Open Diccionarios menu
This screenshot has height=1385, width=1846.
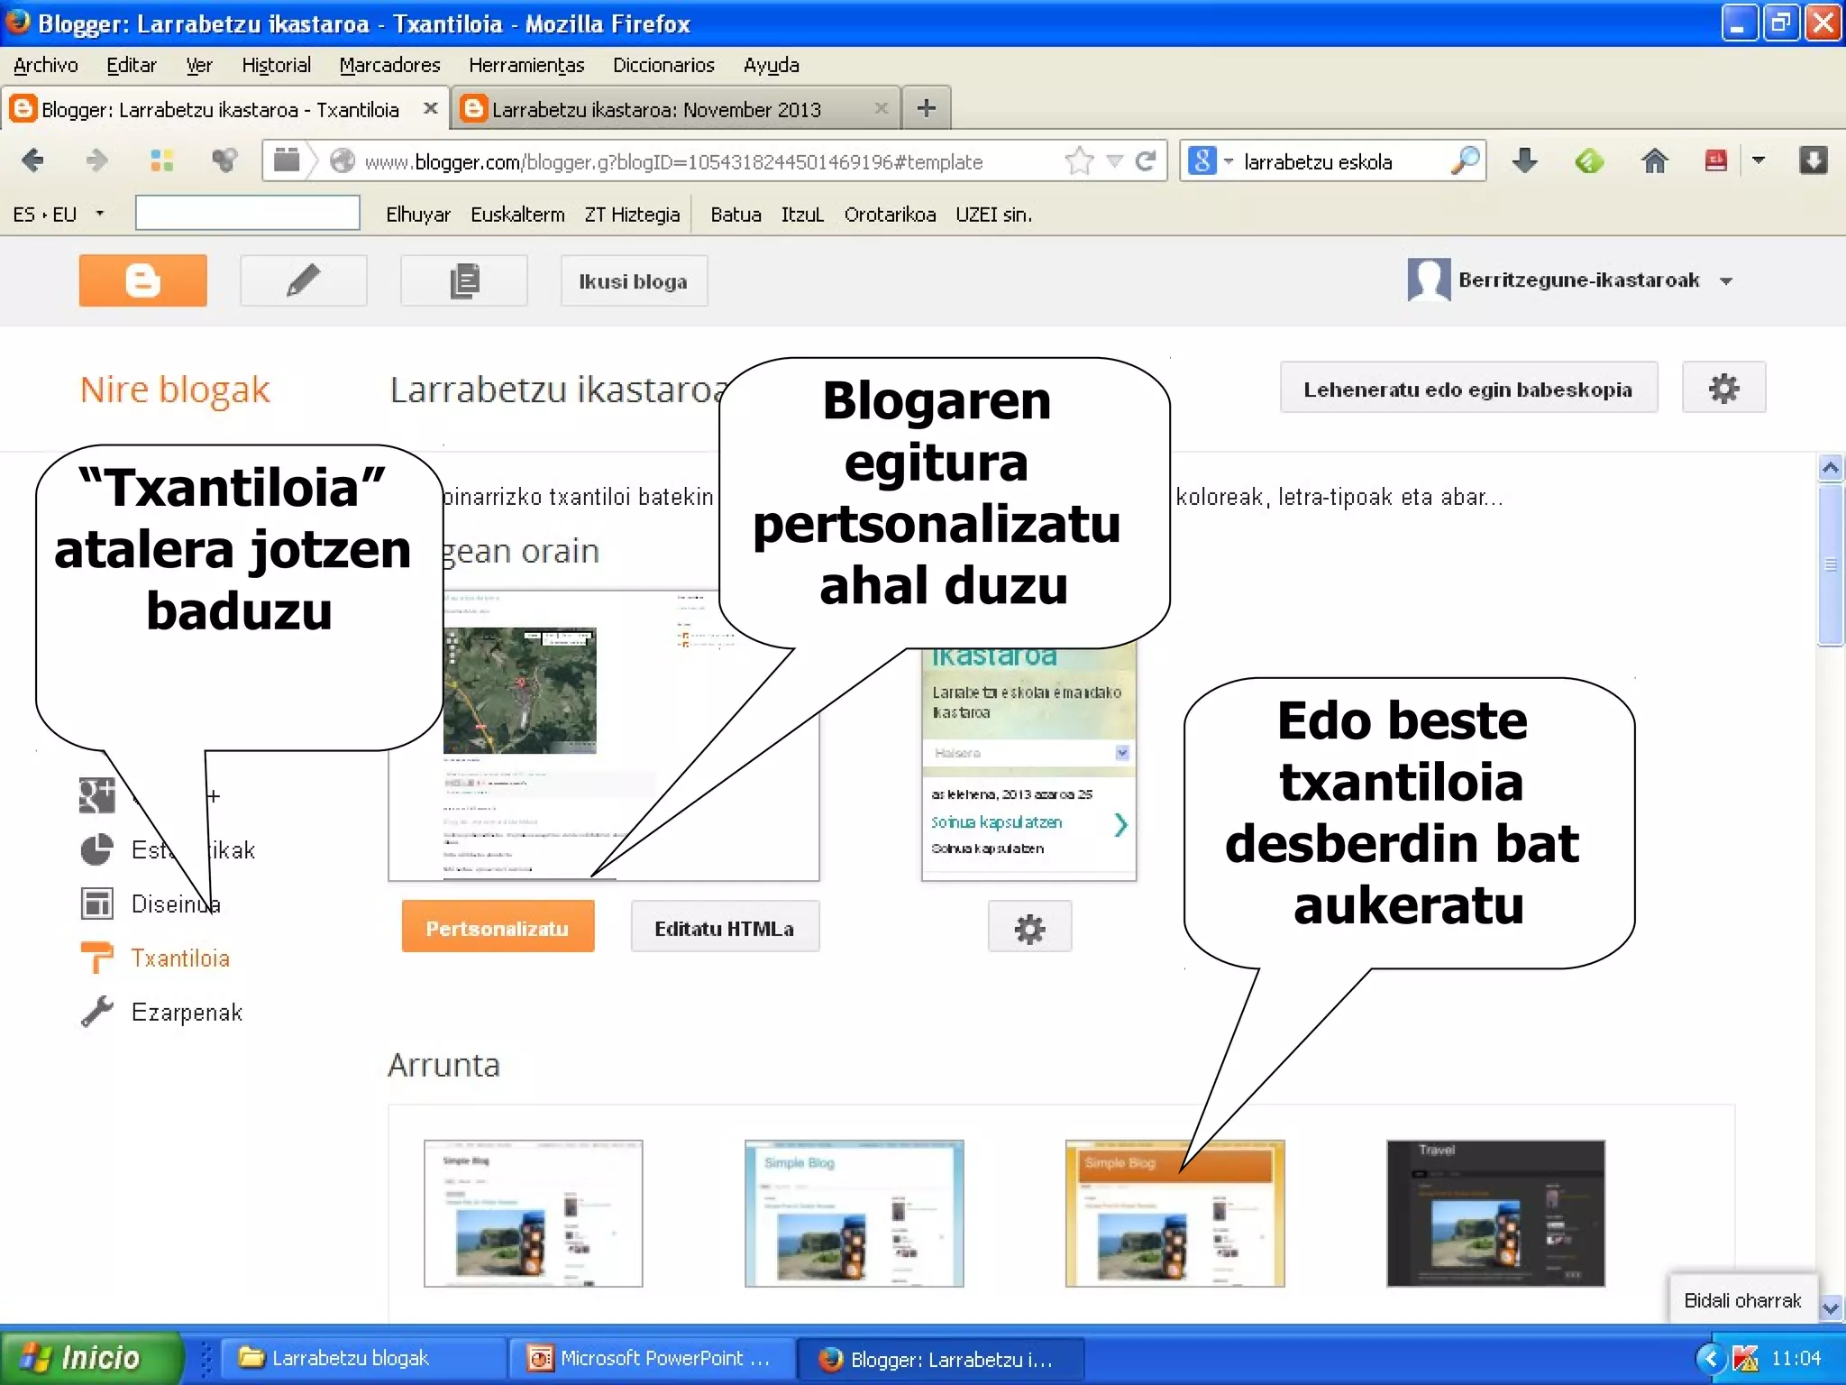(x=663, y=65)
